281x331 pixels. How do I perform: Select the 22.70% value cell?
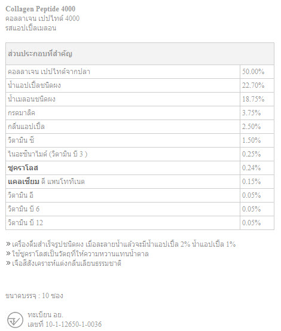pos(257,85)
